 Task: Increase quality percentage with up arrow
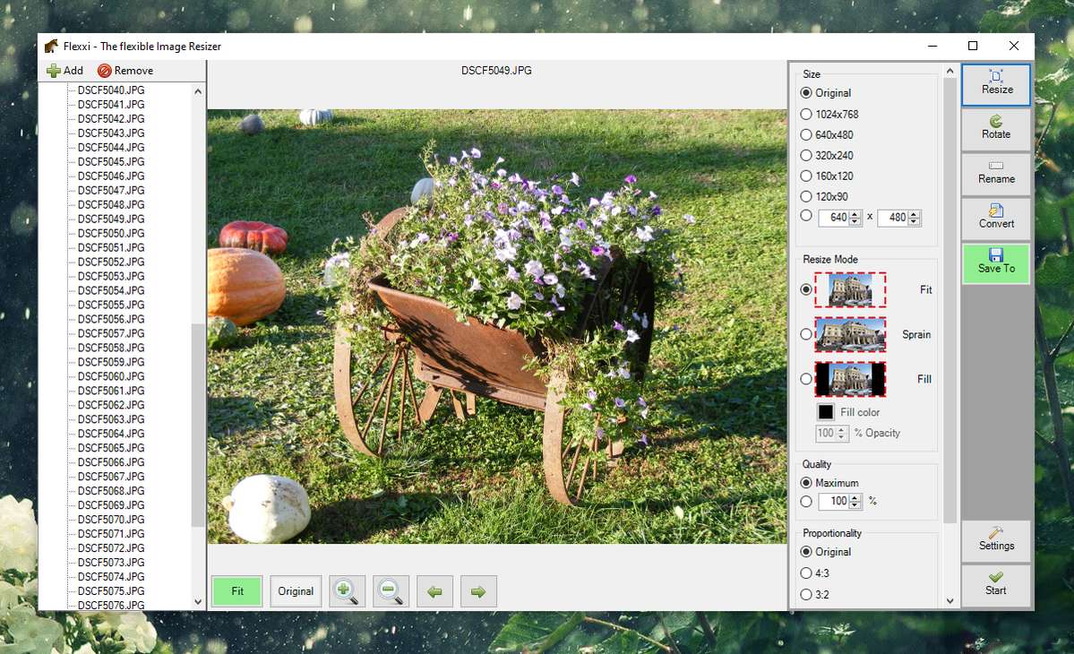coord(855,498)
